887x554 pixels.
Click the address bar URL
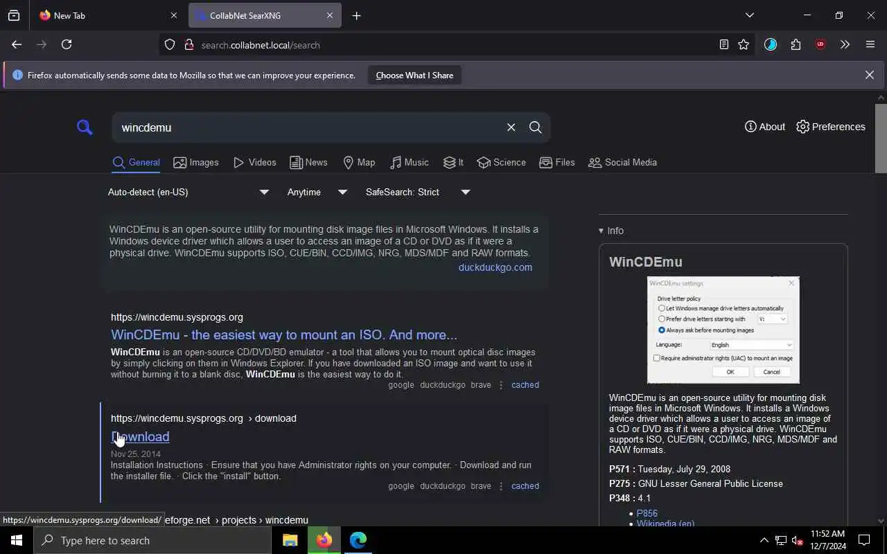[x=261, y=45]
